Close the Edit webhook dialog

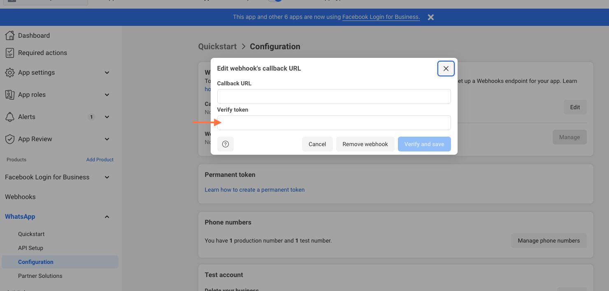(x=446, y=69)
